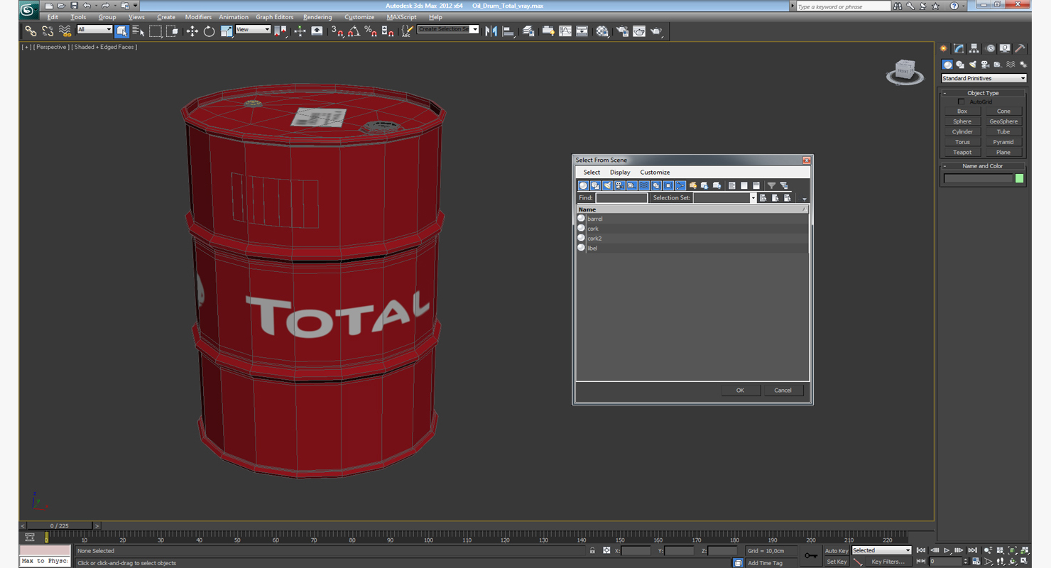Toggle Display Space Warps filter in dialog
Viewport: 1051px width, 568px height.
click(x=644, y=186)
